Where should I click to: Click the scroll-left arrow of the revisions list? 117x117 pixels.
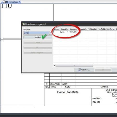pos(54,66)
